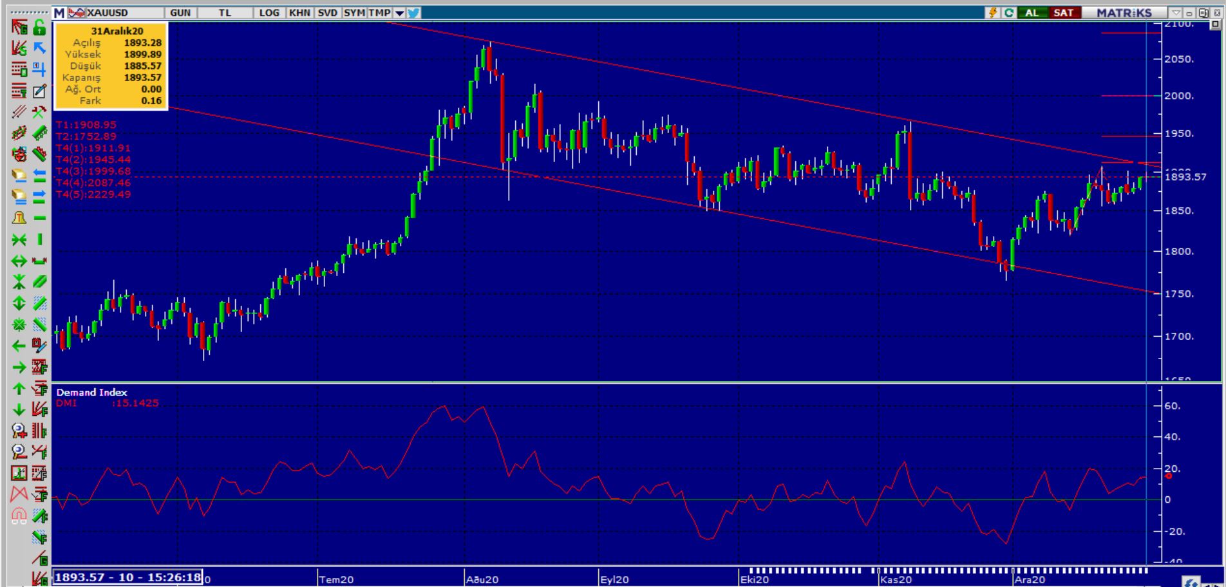Select the green horizontal line tool
1226x587 pixels.
[39, 218]
